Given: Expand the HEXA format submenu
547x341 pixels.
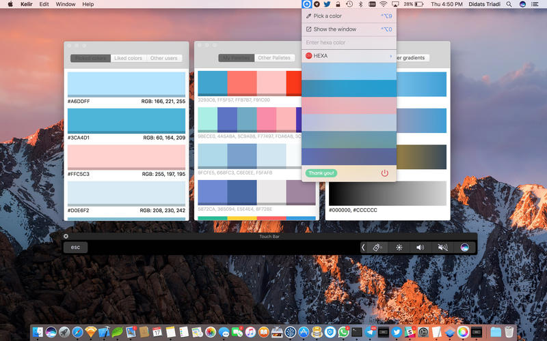Looking at the screenshot, I should 349,56.
